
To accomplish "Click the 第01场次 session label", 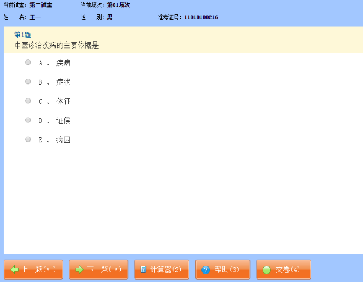I will click(x=118, y=5).
